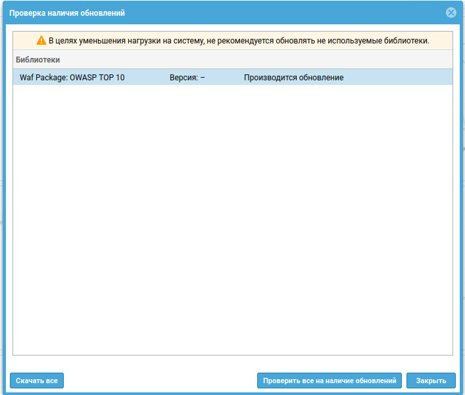Click the "Версия: –" field in the row

pyautogui.click(x=187, y=78)
